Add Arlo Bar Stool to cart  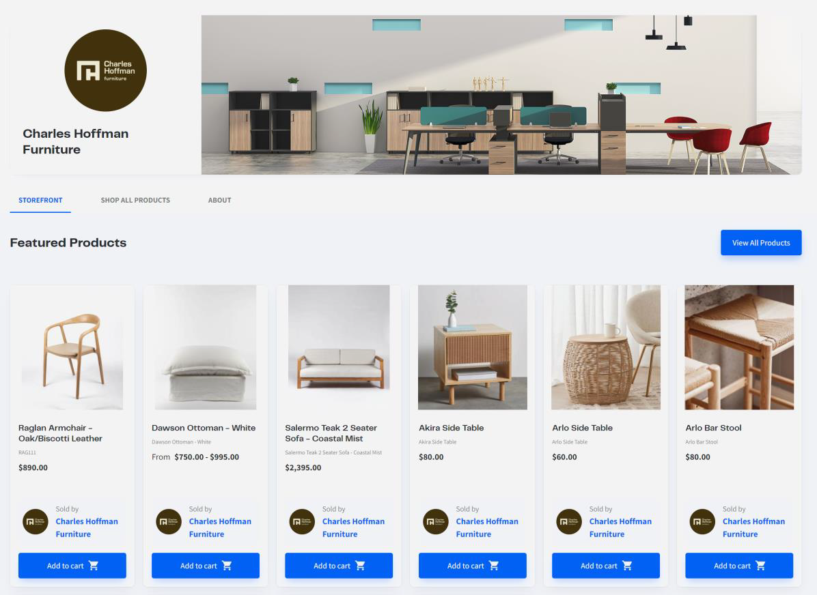click(739, 566)
